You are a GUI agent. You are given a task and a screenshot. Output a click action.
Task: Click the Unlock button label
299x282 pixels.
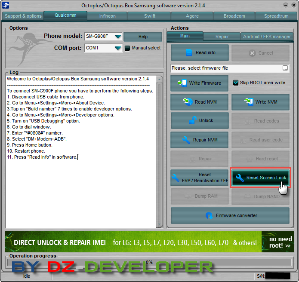[206, 120]
